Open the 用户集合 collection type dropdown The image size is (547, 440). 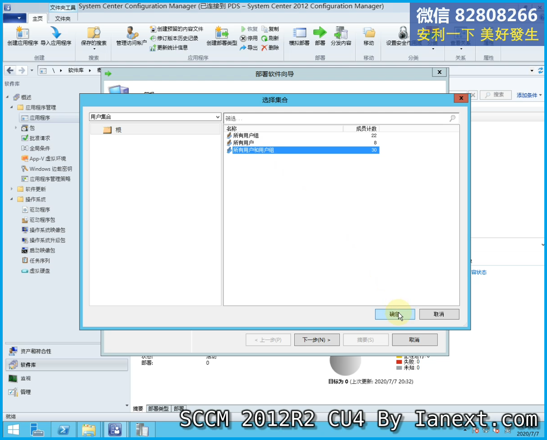coord(155,117)
